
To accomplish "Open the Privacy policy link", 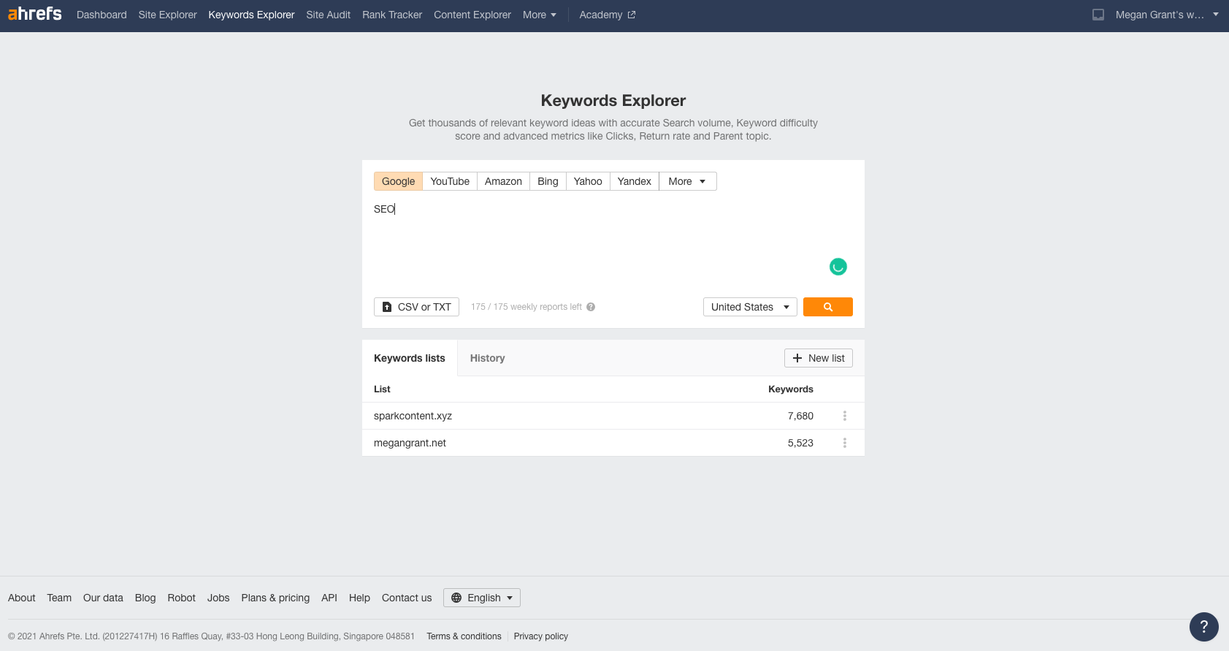I will [x=541, y=636].
